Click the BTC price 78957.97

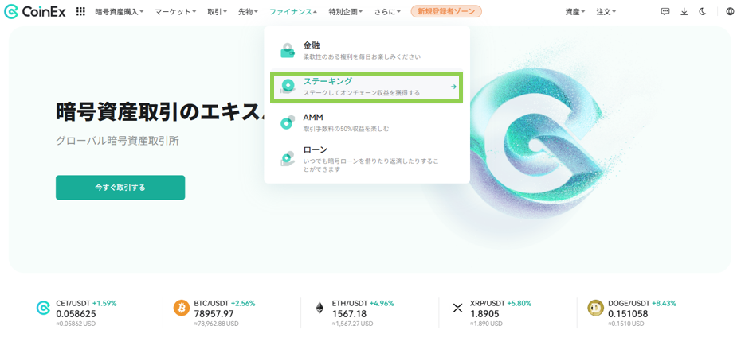click(x=214, y=314)
